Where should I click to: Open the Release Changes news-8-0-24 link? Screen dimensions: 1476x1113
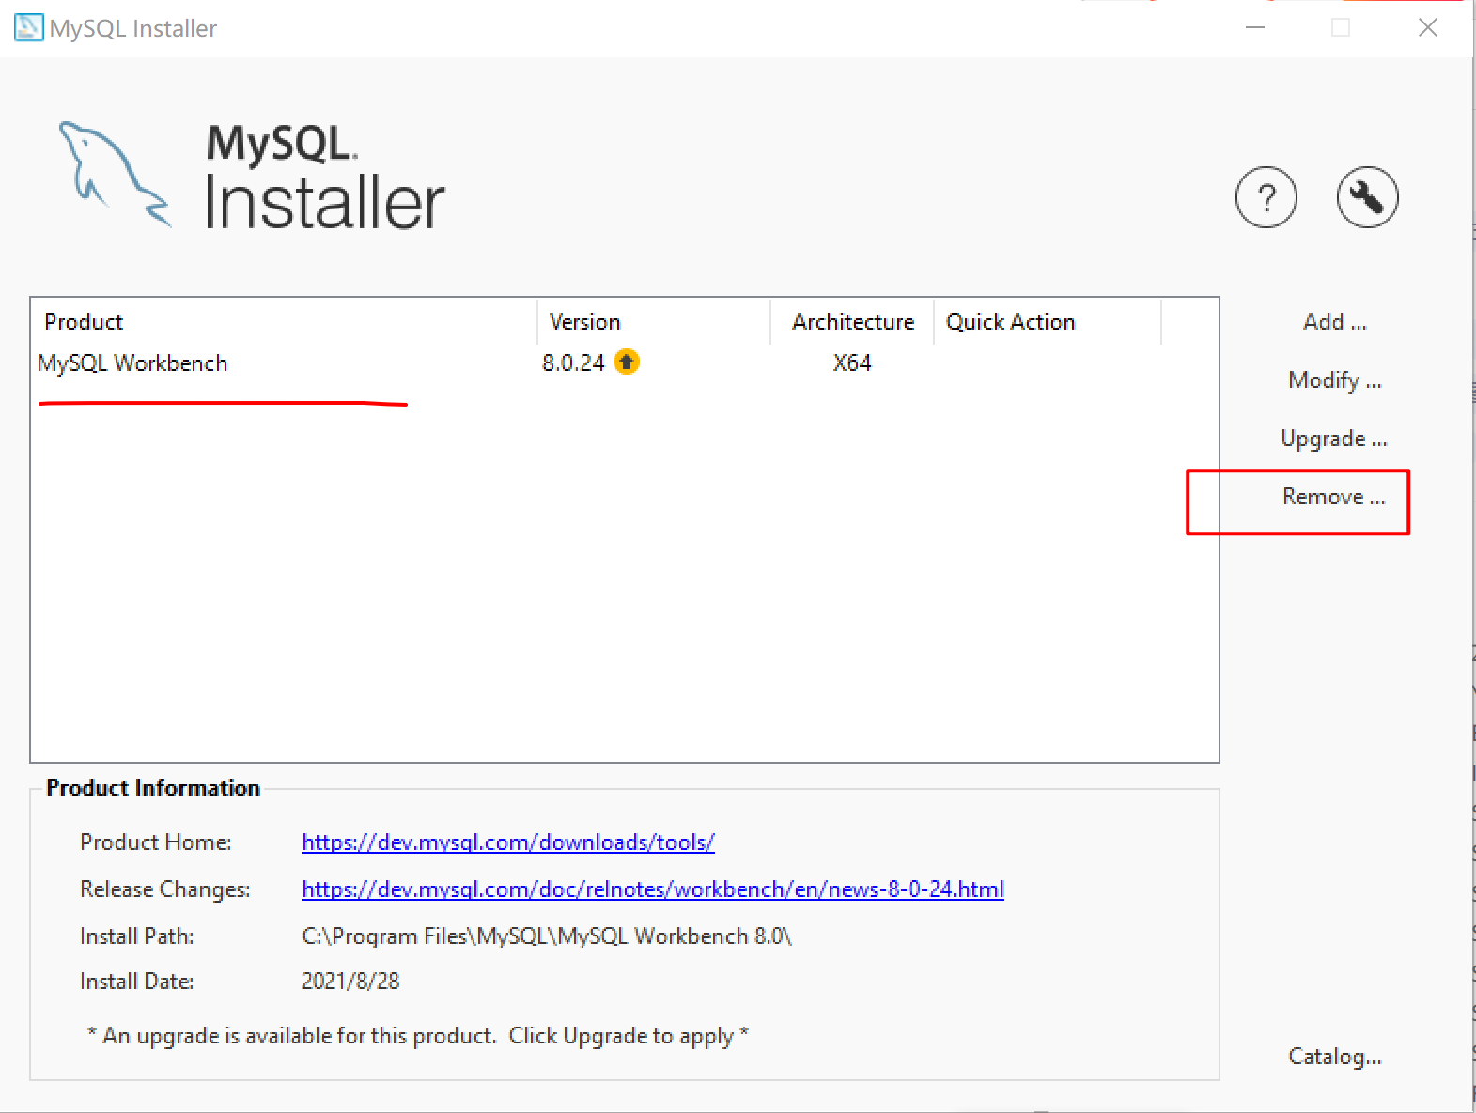653,889
